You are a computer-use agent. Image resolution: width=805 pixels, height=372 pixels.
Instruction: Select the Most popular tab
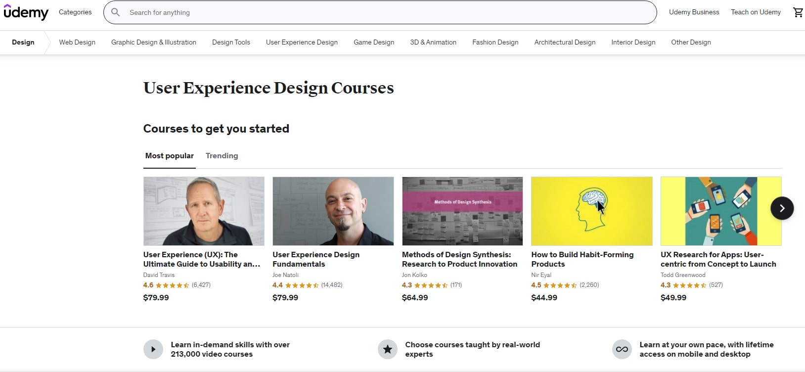[169, 156]
